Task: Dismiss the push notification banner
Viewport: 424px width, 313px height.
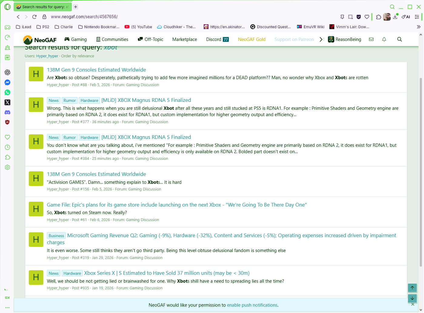Action: coord(412,304)
